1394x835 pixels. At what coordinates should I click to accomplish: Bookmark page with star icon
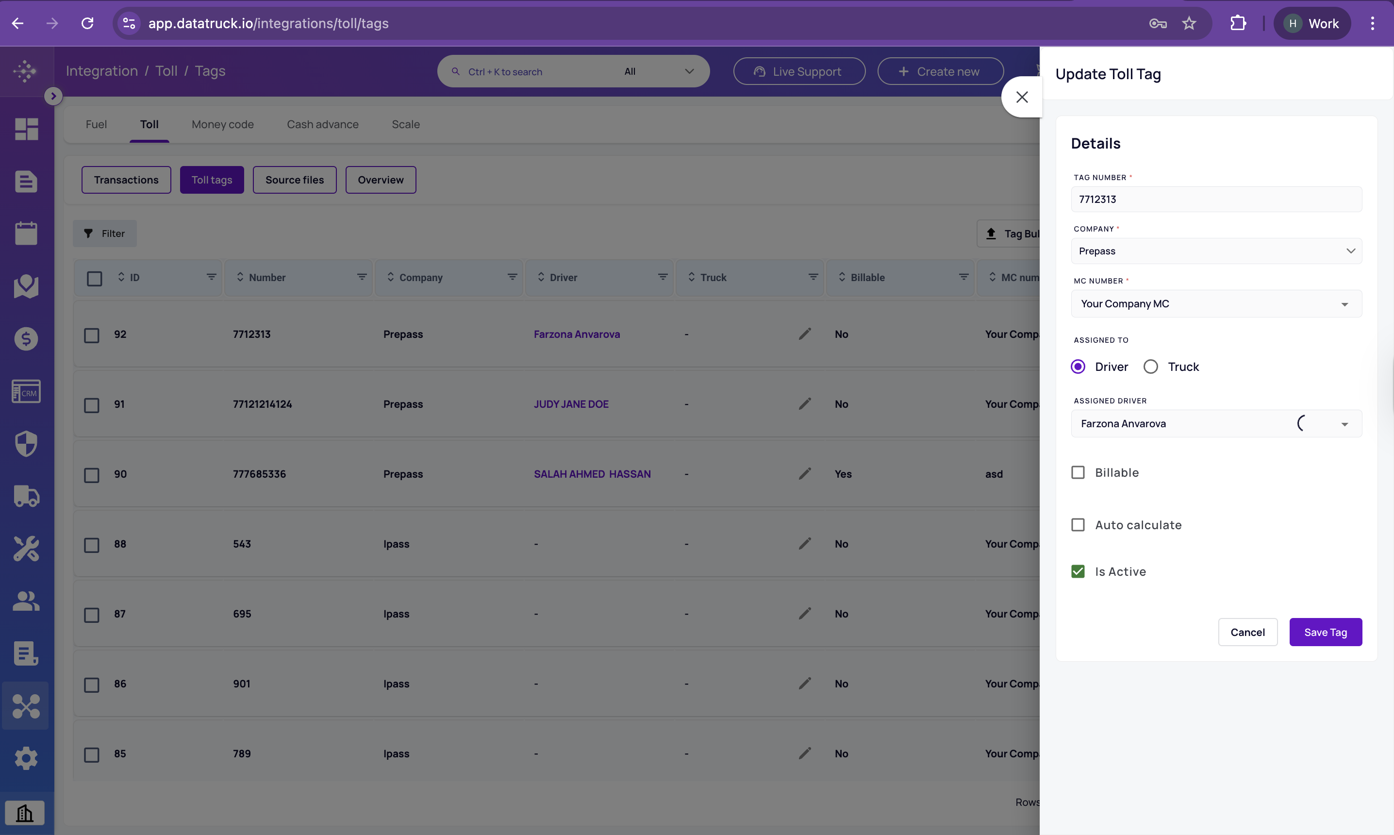pos(1189,24)
